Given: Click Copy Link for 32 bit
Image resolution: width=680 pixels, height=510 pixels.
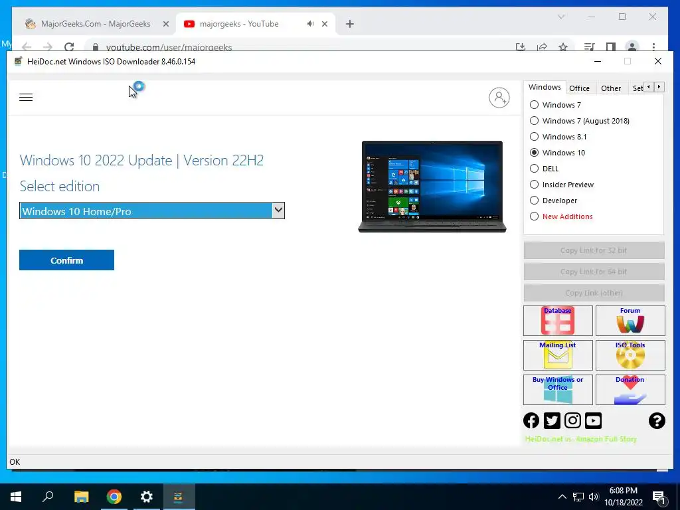Looking at the screenshot, I should click(x=594, y=250).
